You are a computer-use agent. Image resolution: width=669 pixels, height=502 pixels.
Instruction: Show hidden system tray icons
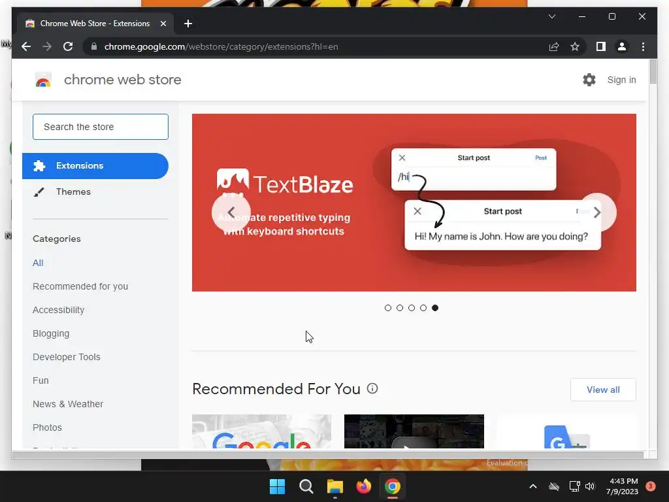click(x=533, y=486)
